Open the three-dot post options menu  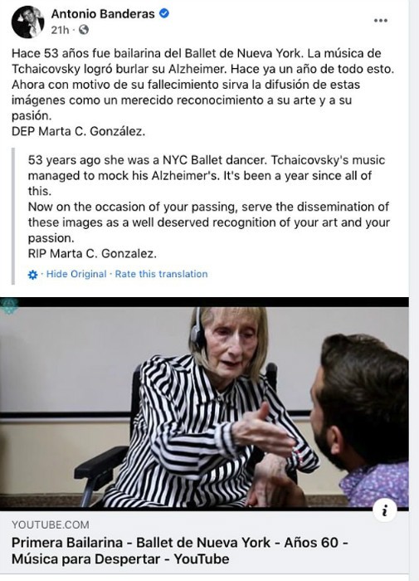point(381,21)
